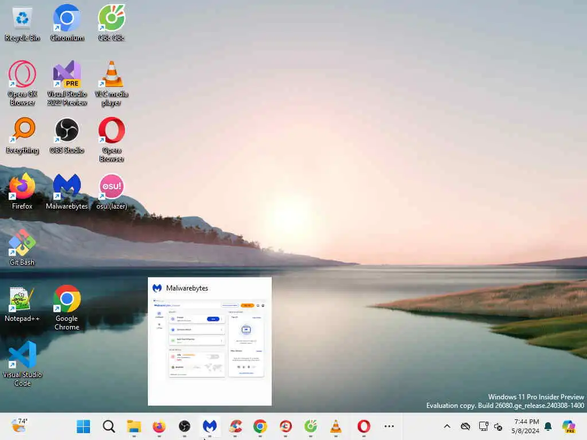Select the Cốc Cốc desktop shortcut
Viewport: 587px width, 440px height.
(x=111, y=23)
